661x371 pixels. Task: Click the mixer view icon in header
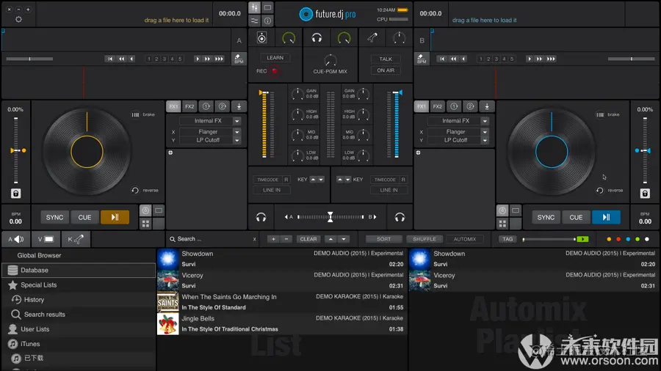255,7
